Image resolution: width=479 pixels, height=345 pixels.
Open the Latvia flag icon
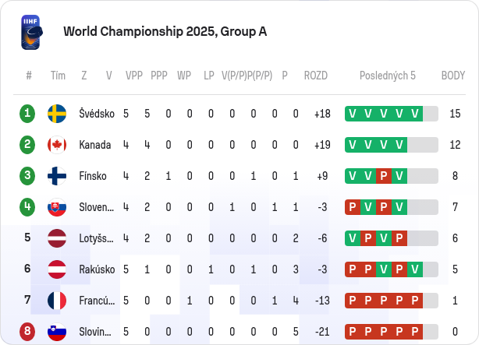coord(57,238)
